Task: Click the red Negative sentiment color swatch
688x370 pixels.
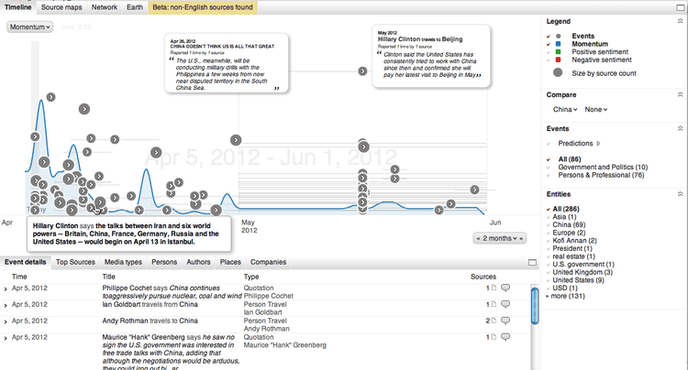Action: (558, 62)
